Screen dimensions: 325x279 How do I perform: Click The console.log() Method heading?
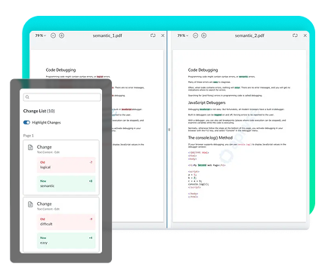[x=210, y=138]
